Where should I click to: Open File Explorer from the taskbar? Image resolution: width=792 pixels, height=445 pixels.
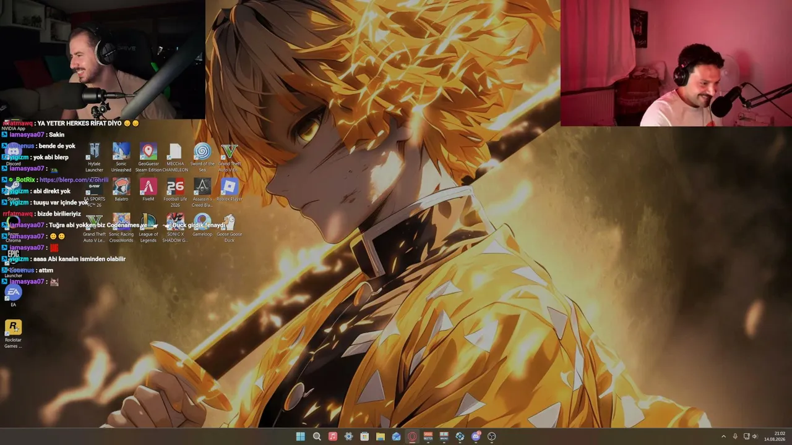[x=381, y=436]
